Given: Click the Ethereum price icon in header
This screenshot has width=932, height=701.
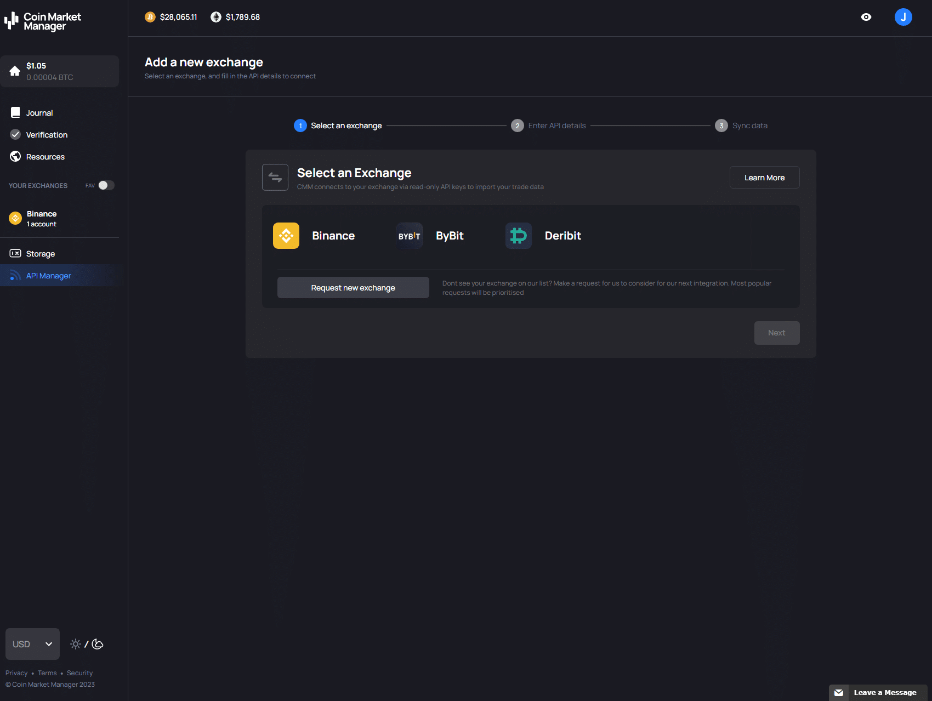Looking at the screenshot, I should click(216, 17).
